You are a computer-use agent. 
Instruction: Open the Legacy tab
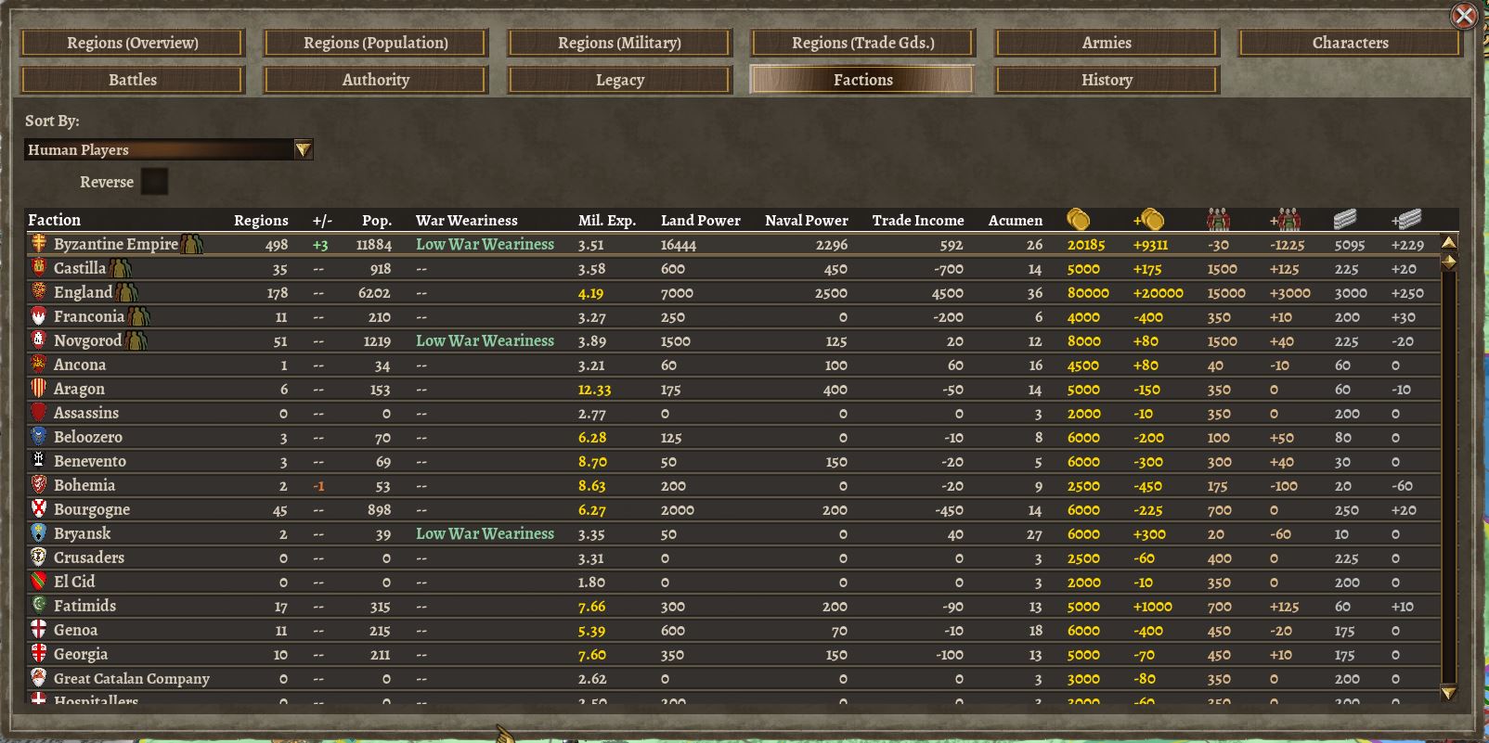click(x=619, y=80)
